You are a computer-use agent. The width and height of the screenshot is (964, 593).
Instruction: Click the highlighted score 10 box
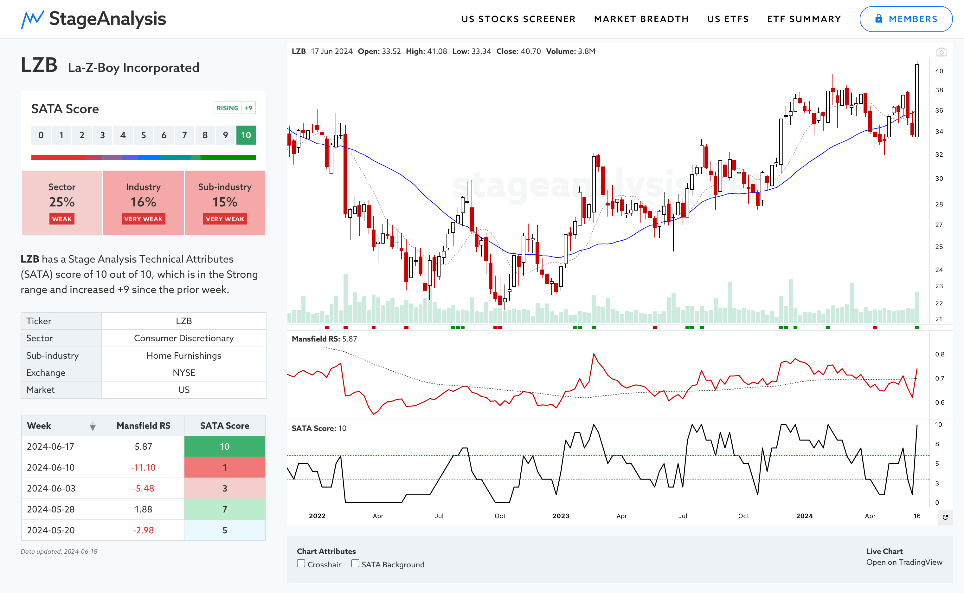(x=246, y=135)
